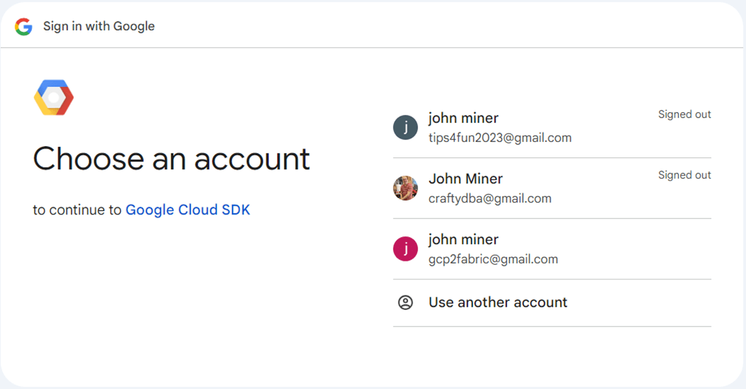Click 'john miner' name above tips4fun2023 email
This screenshot has width=746, height=389.
(x=463, y=118)
